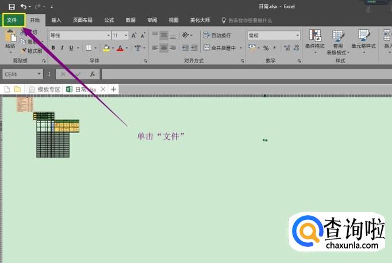The height and width of the screenshot is (263, 392).
Task: Toggle Bold formatting
Action: click(52, 48)
